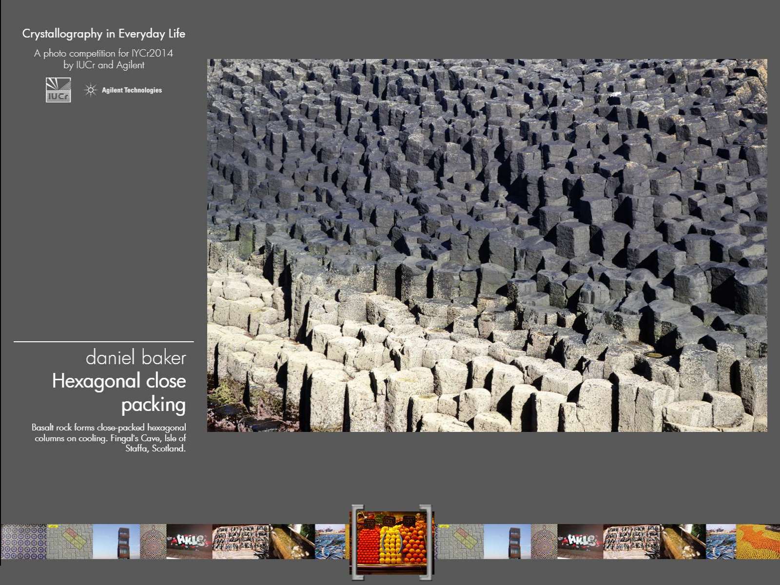Open the graffiti thumbnail left of fruit stand

[190, 542]
